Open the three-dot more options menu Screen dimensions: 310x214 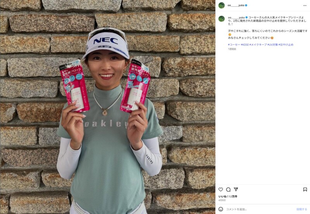tap(305, 5)
